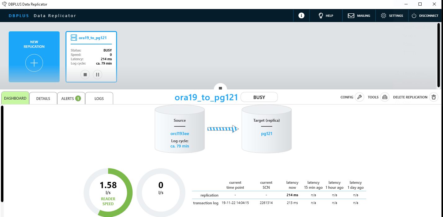Viewport: 443px width, 217px height.
Task: Switch to the Details tab
Action: [43, 98]
